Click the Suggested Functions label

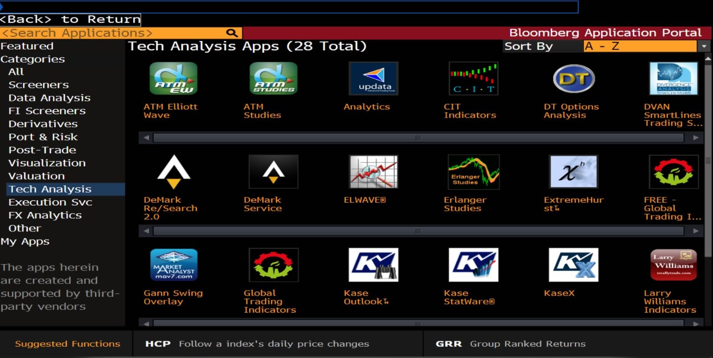[x=68, y=344]
